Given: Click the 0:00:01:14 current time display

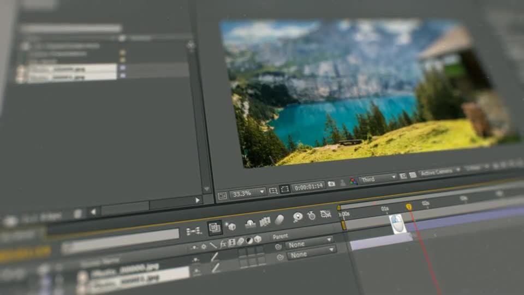Looking at the screenshot, I should click(x=308, y=186).
